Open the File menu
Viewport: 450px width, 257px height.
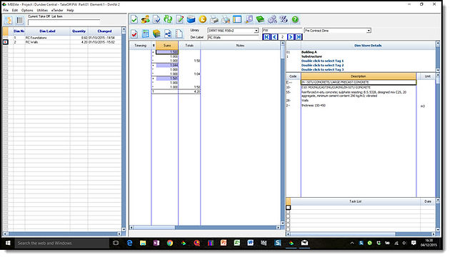tap(6, 10)
